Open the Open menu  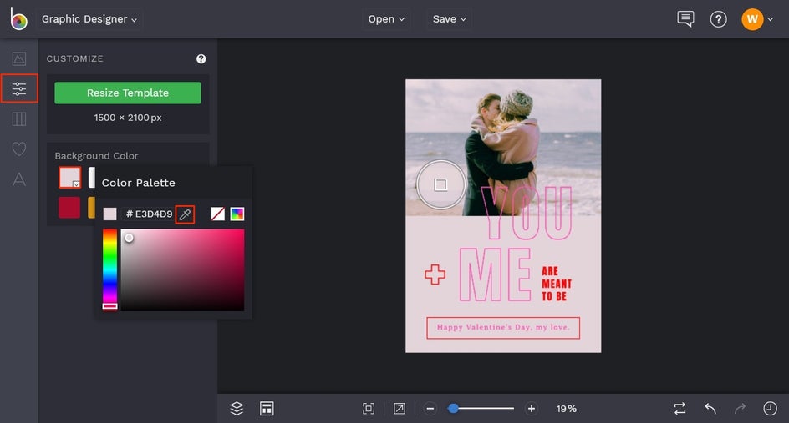[386, 19]
